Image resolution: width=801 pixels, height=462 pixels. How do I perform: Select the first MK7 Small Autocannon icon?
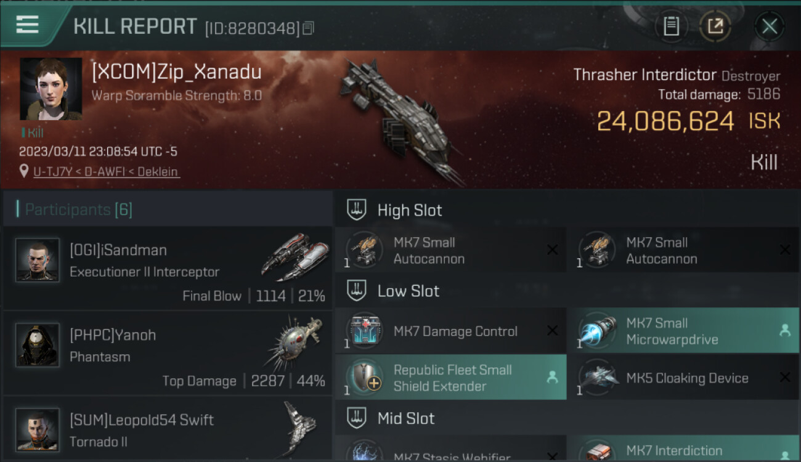pyautogui.click(x=364, y=250)
